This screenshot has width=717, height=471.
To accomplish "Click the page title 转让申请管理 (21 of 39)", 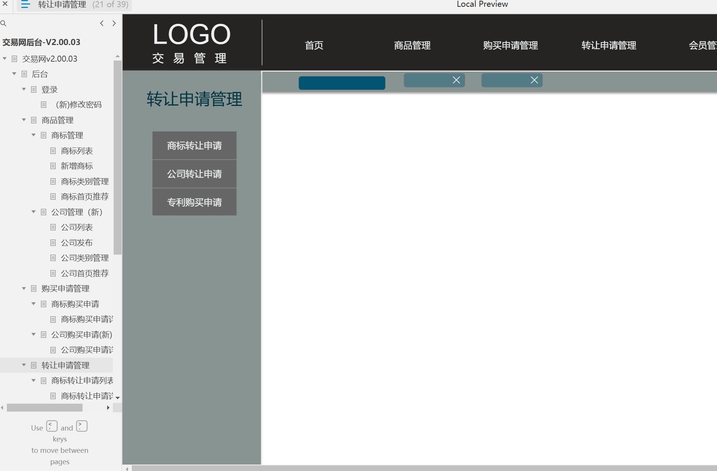I will [x=83, y=5].
